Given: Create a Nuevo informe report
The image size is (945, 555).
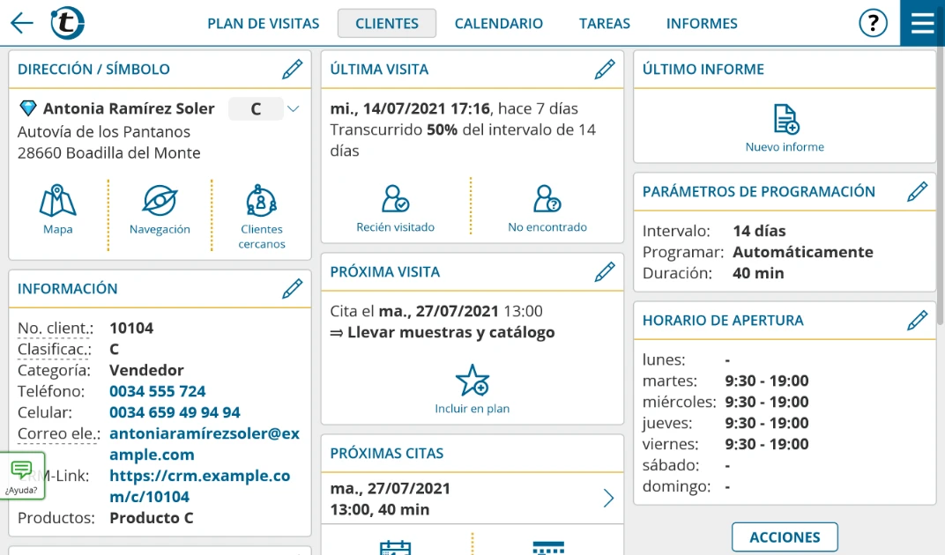Looking at the screenshot, I should point(785,123).
